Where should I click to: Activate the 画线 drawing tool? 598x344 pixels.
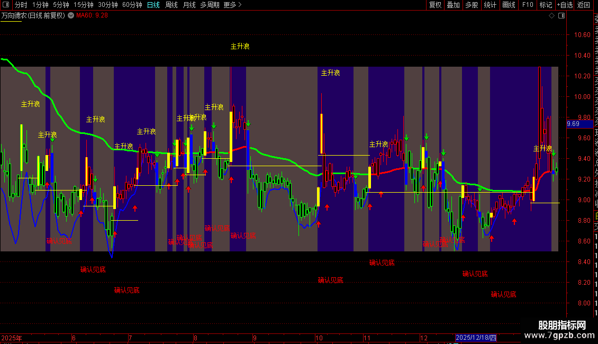(x=509, y=5)
